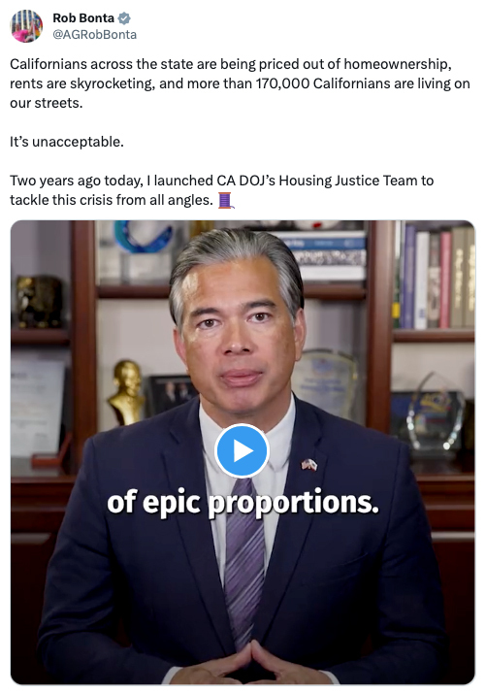Open Rob Bonta's profile avatar picture

click(x=26, y=26)
